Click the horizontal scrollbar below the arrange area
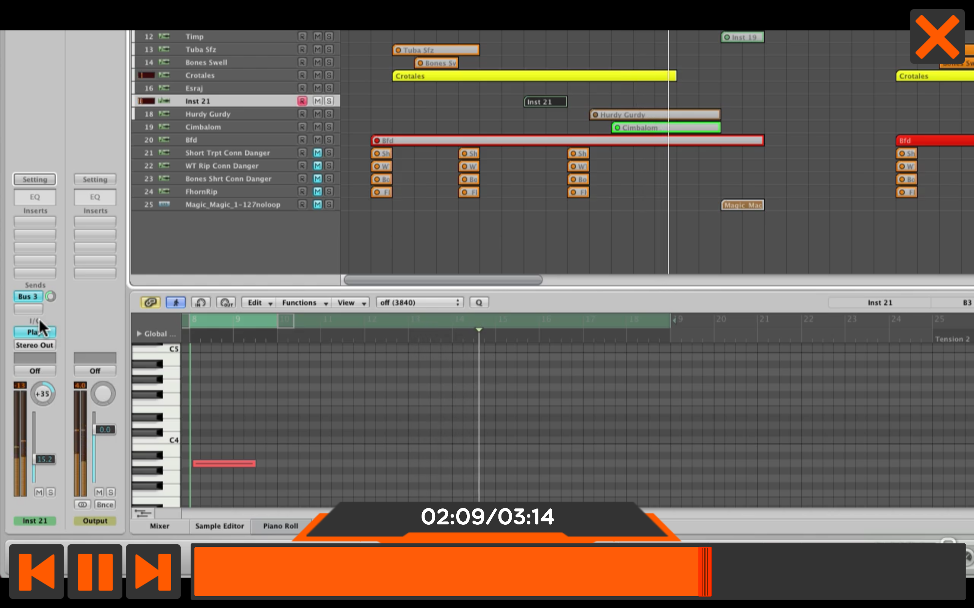Screen dimensions: 974x608 [443, 279]
